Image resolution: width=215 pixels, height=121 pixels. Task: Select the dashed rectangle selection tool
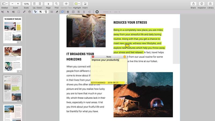[19, 12]
